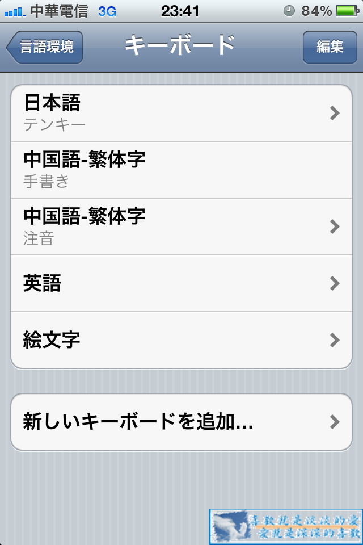363x545 pixels.
Task: Tap the alarm clock status icon
Action: pyautogui.click(x=289, y=11)
